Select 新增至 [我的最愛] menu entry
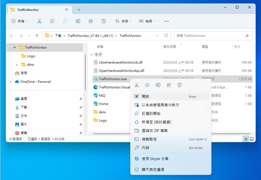The image size is (261, 180). pos(171,122)
